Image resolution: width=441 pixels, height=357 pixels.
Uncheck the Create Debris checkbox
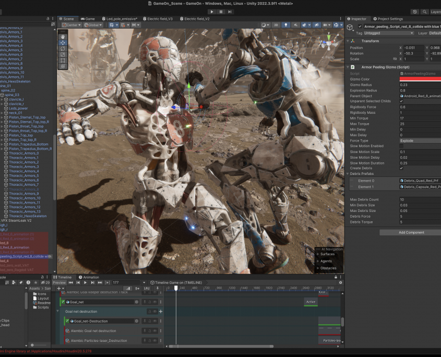tap(401, 169)
